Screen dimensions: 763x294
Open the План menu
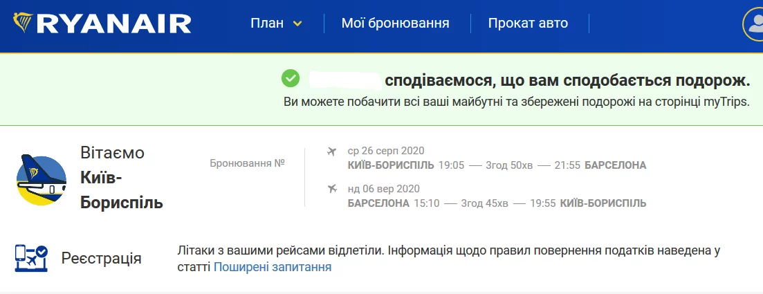click(x=267, y=24)
